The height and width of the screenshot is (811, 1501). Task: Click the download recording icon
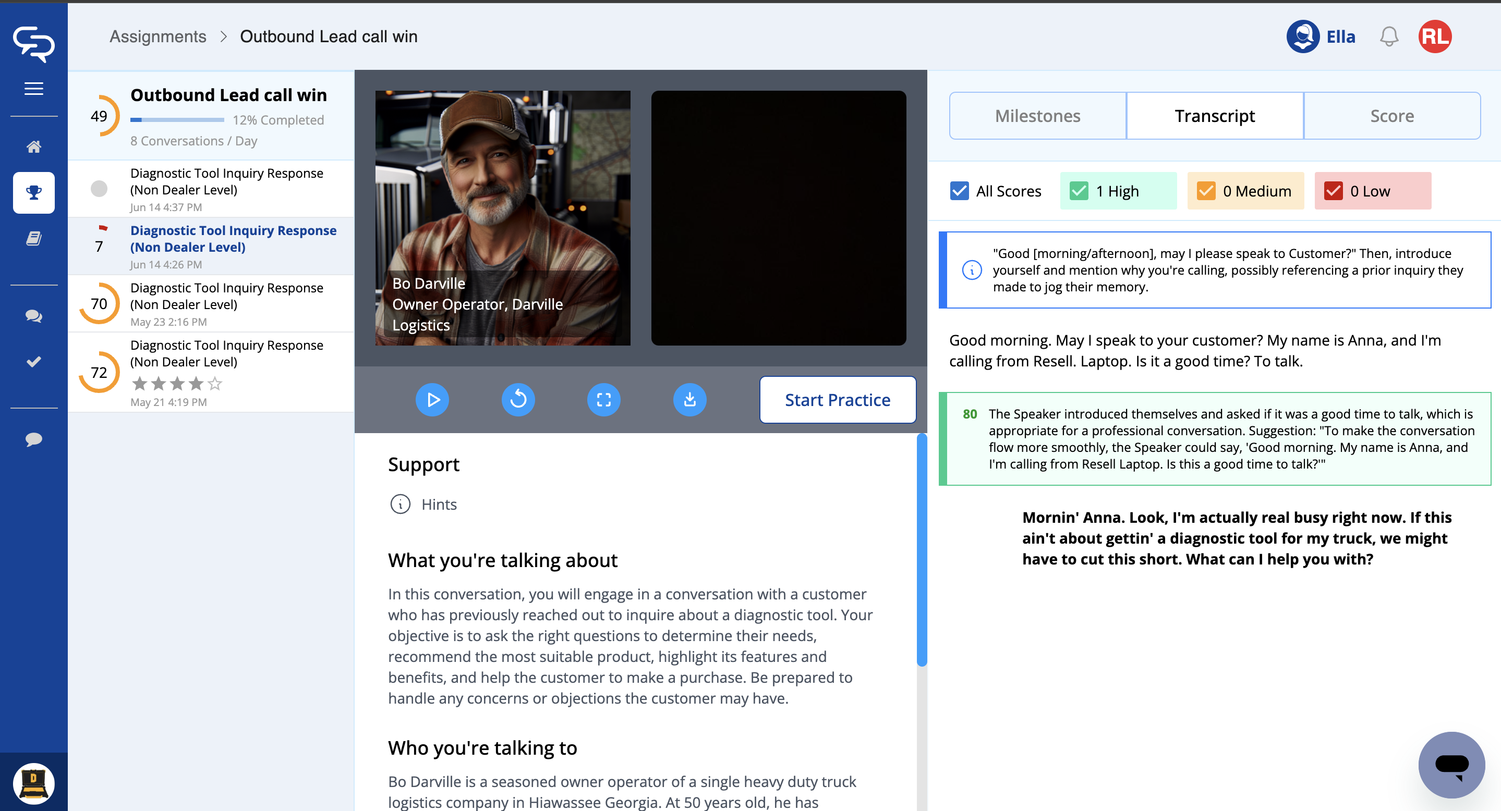pos(689,399)
